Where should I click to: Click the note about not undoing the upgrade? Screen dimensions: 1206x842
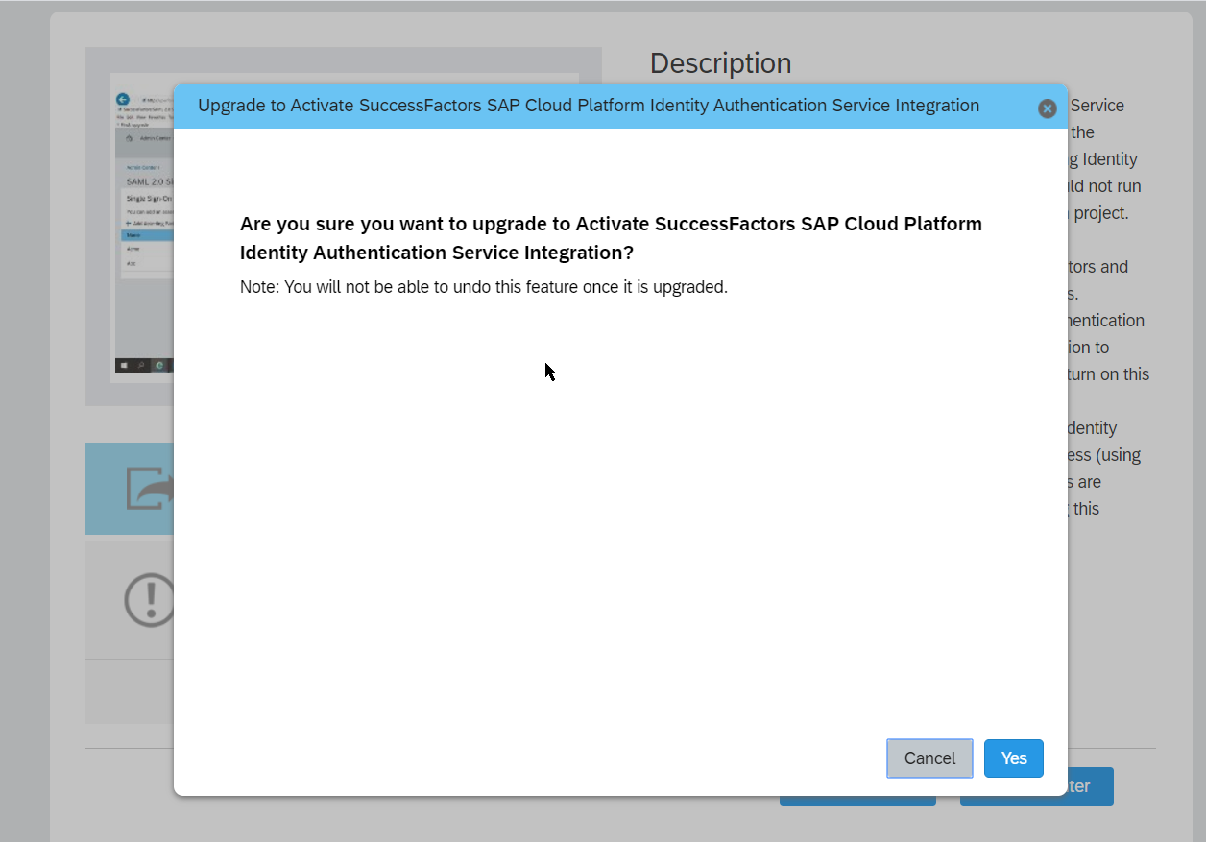click(484, 287)
